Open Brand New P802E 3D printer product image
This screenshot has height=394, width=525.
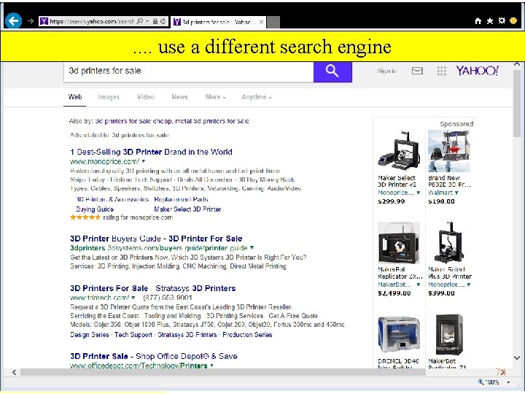[449, 151]
